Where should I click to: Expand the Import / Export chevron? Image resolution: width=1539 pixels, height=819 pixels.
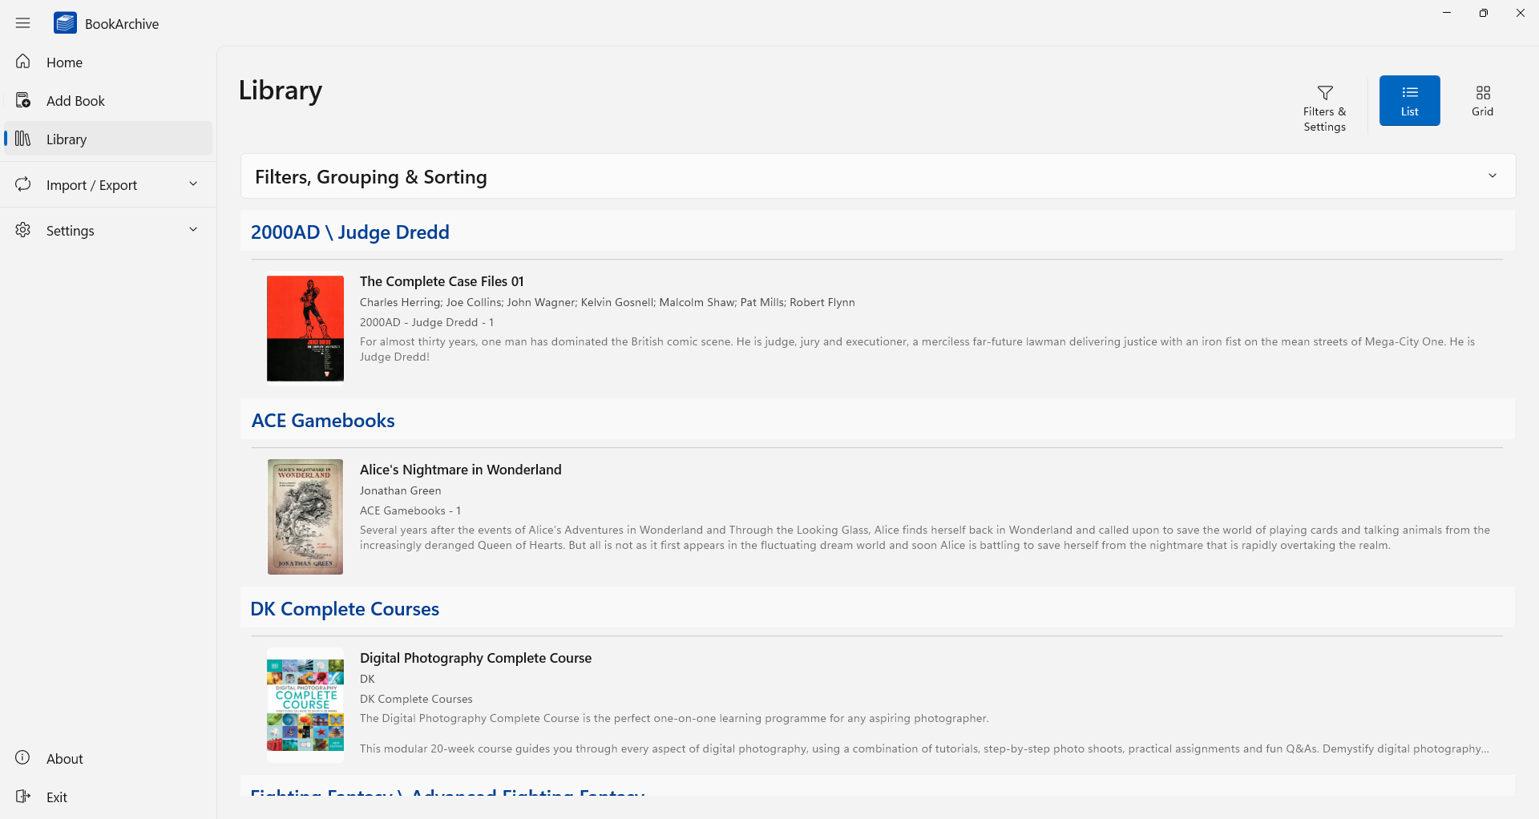[x=193, y=184]
